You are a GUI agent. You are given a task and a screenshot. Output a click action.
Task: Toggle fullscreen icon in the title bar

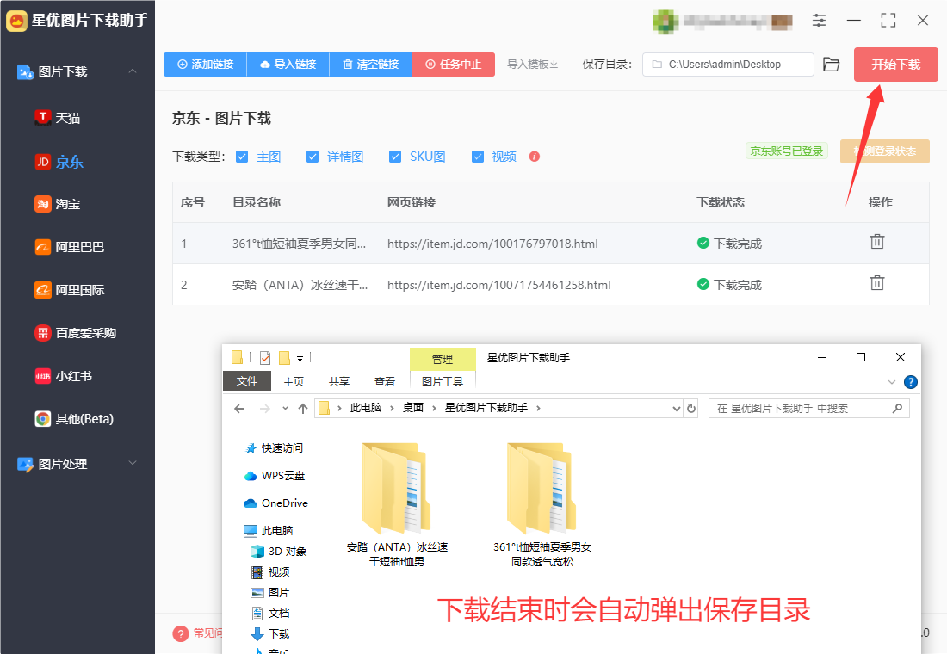click(x=888, y=21)
